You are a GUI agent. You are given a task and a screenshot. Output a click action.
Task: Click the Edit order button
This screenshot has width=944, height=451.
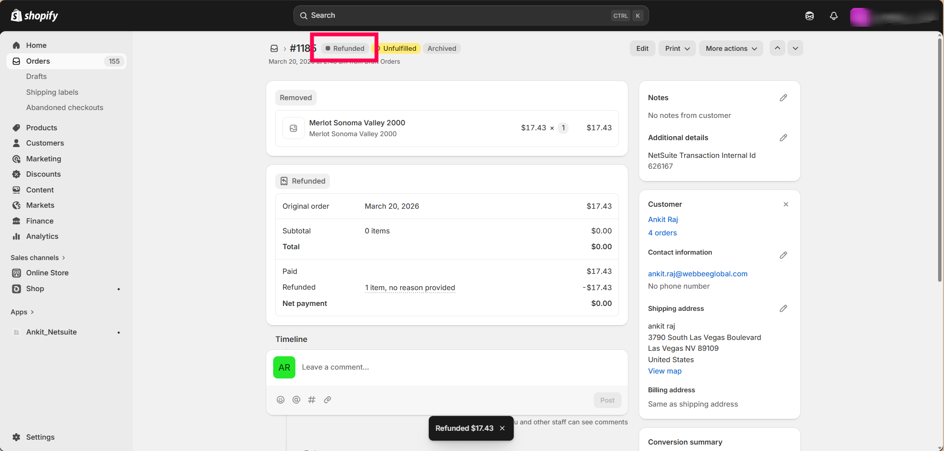pyautogui.click(x=642, y=48)
